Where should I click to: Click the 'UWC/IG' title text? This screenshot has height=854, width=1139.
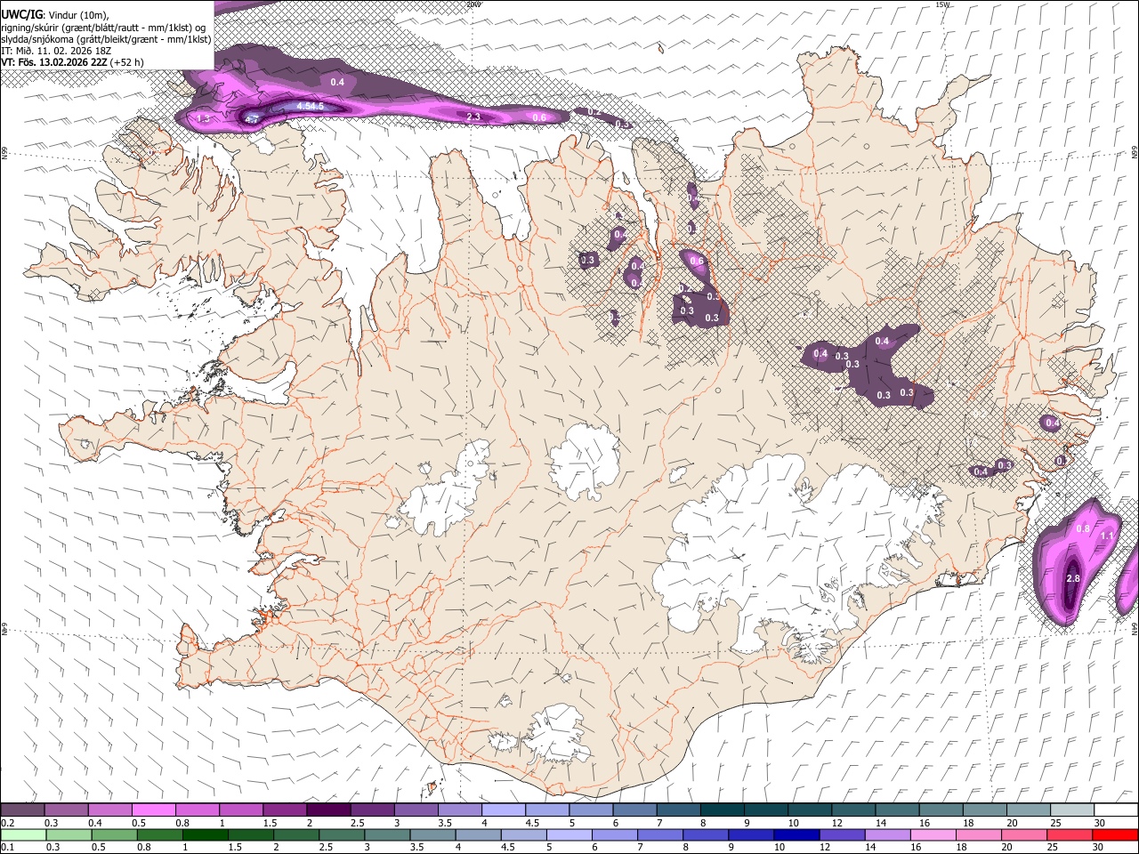pyautogui.click(x=21, y=15)
